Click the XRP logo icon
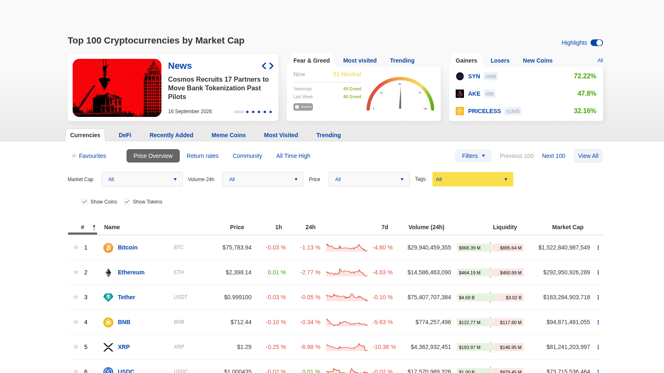Viewport: 664px width, 373px height. (x=108, y=347)
